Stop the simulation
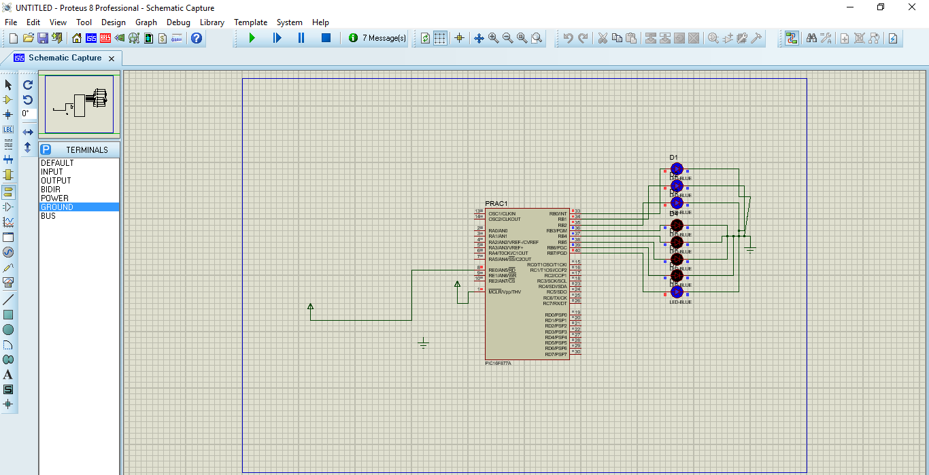Viewport: 929px width, 475px height. tap(326, 38)
